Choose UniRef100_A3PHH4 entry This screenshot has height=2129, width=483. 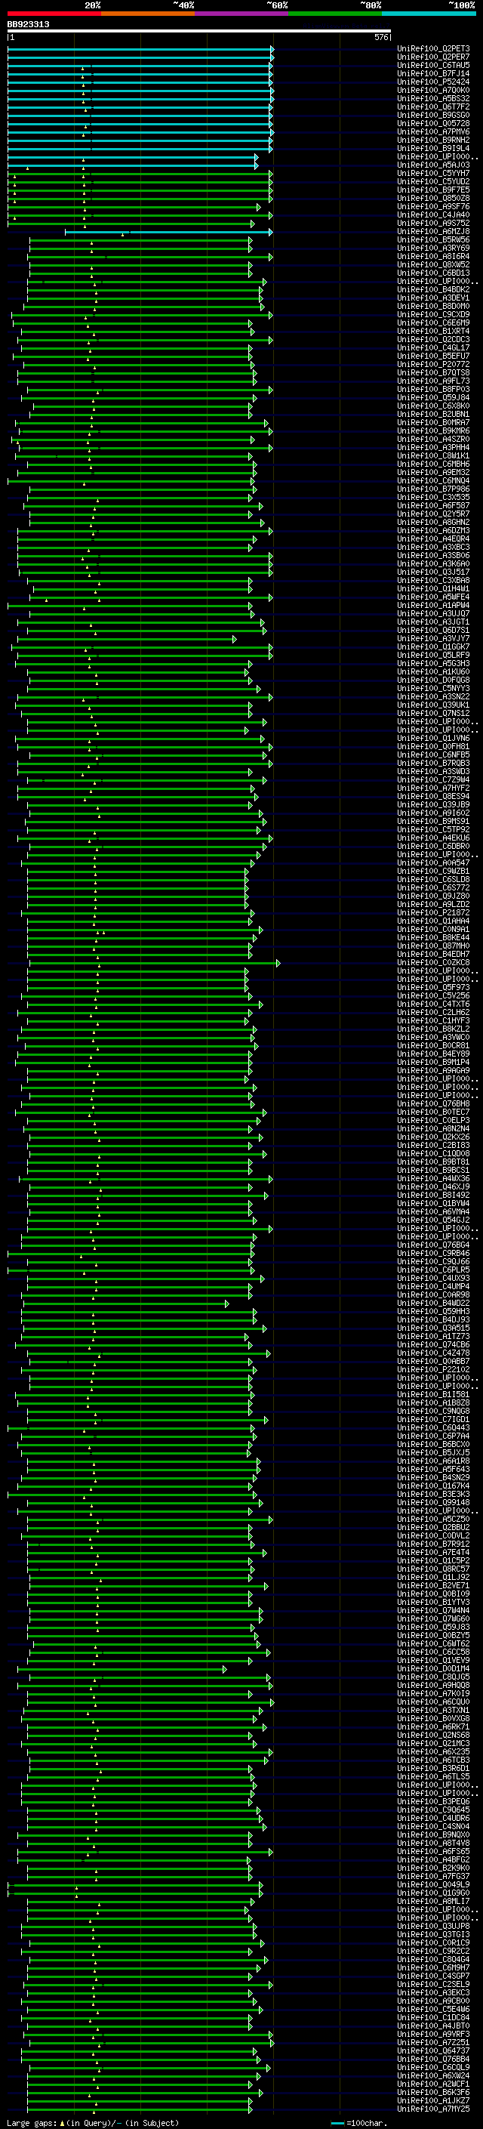[x=433, y=448]
